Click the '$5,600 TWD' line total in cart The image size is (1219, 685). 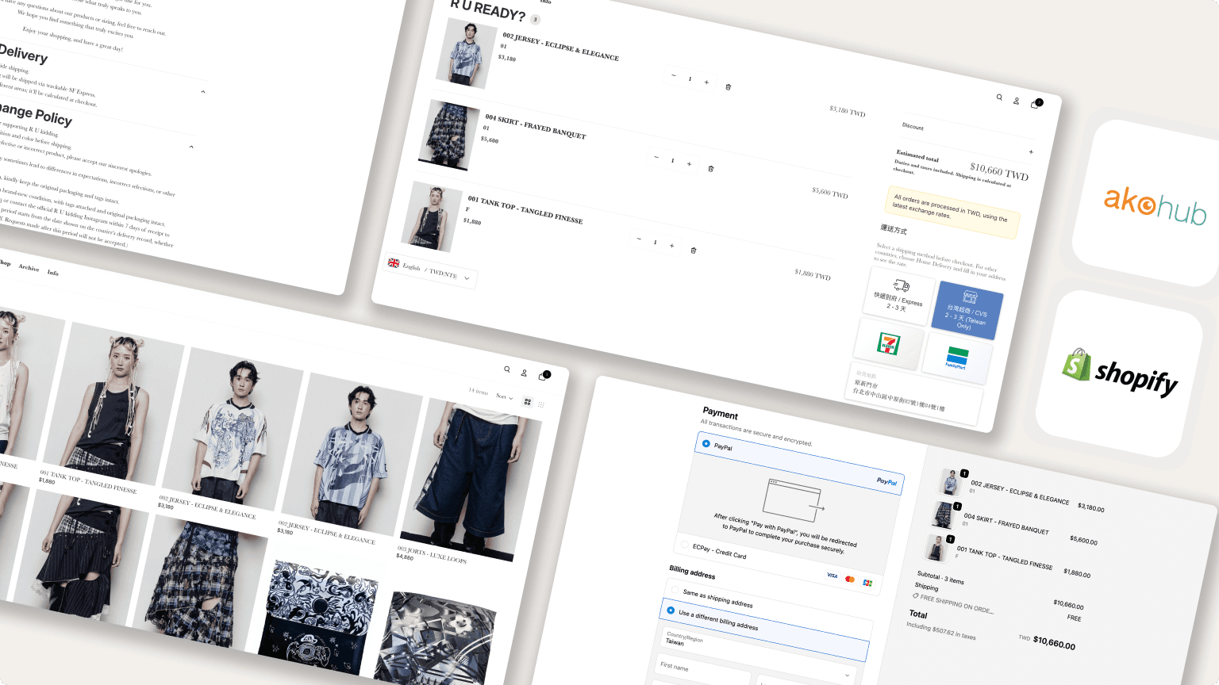point(830,193)
